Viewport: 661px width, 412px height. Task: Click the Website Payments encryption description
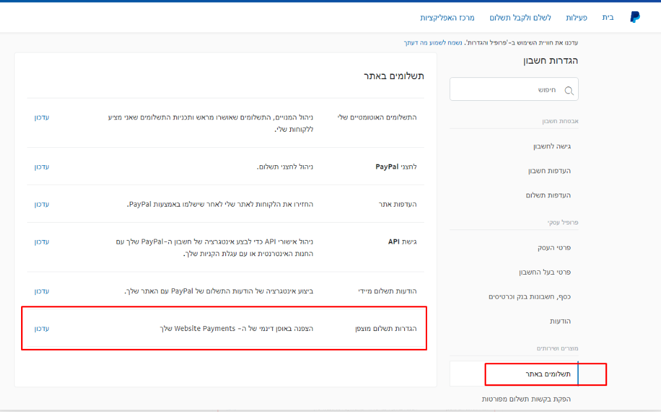click(236, 328)
